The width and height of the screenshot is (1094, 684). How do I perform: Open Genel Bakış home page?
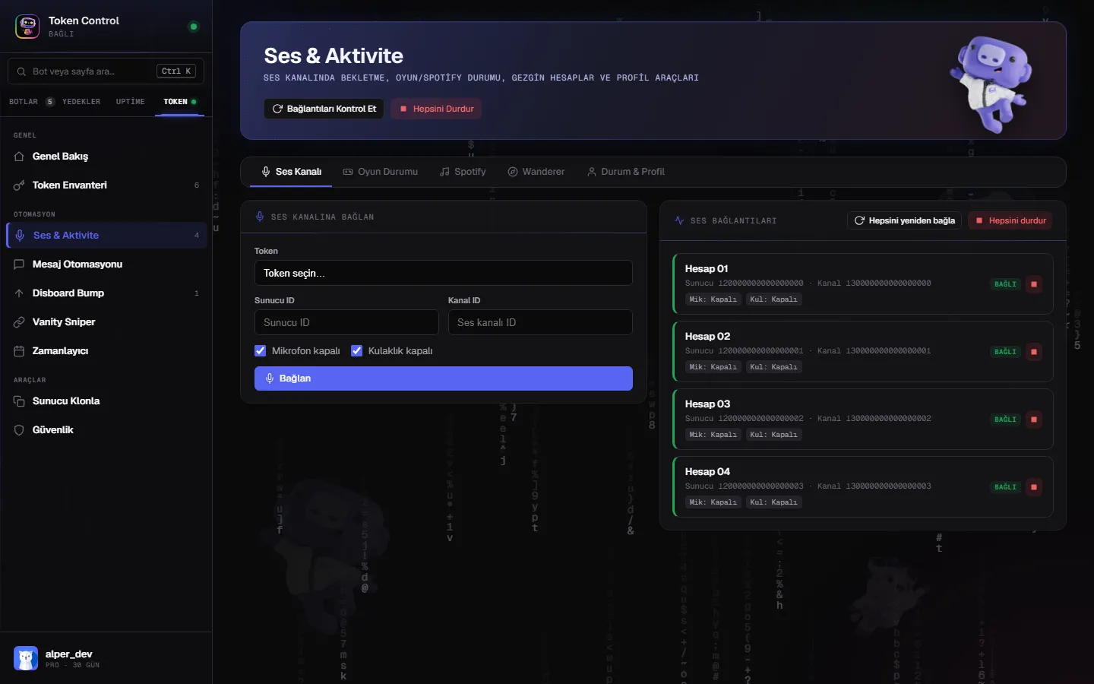(x=106, y=157)
